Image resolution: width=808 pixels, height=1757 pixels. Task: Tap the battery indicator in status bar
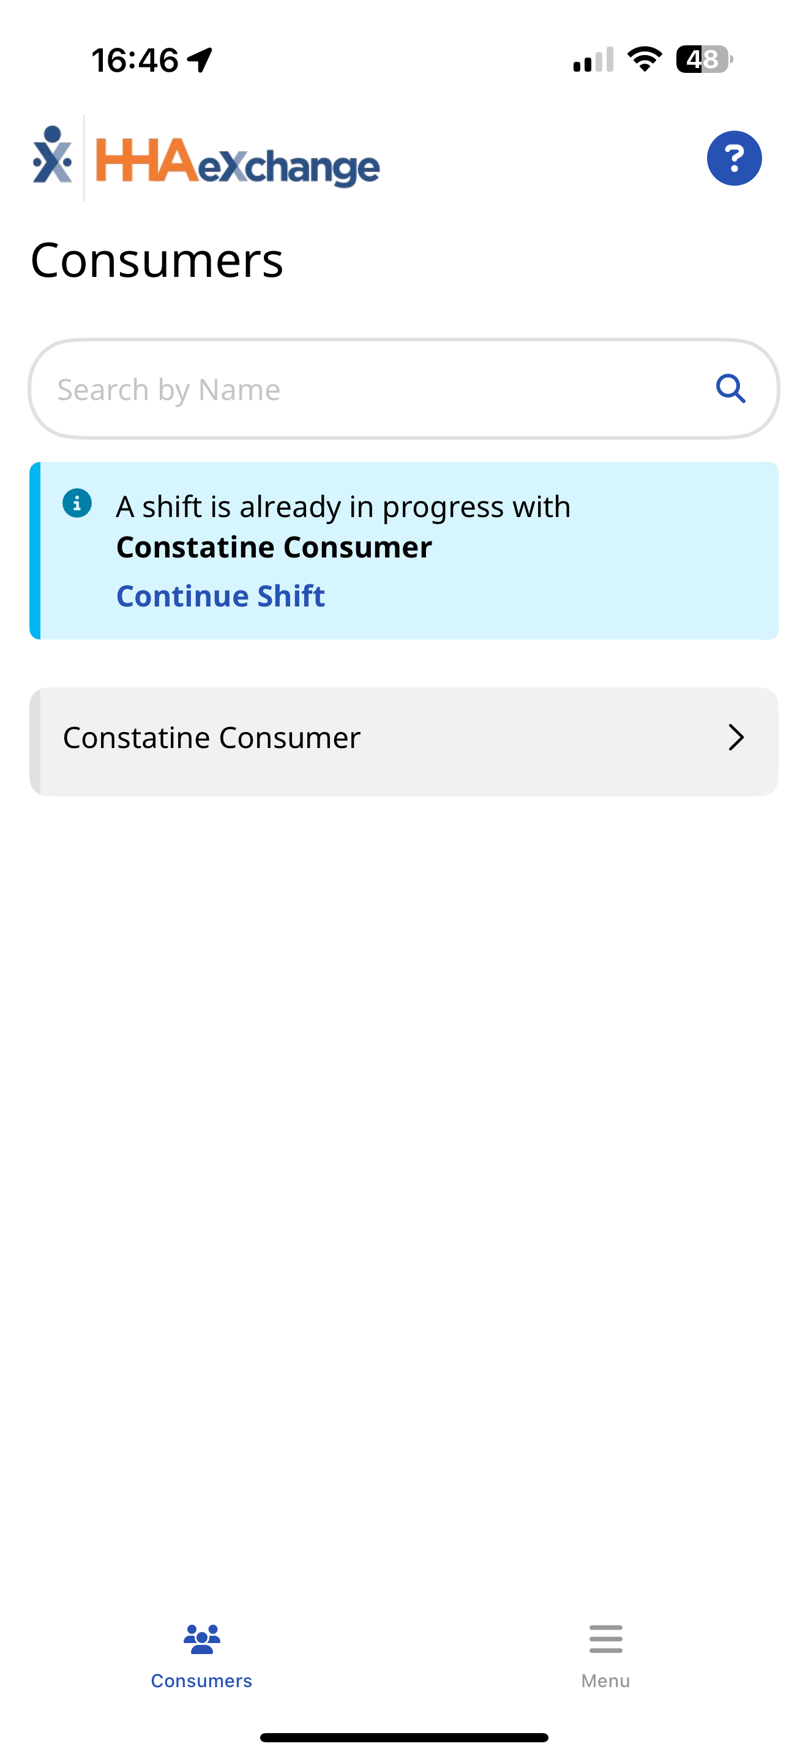tap(704, 59)
